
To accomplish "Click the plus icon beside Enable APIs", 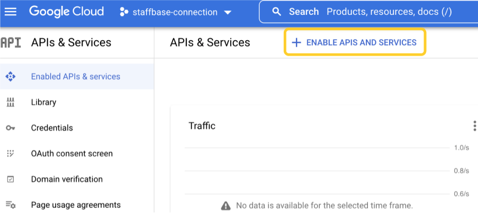I will [x=296, y=43].
